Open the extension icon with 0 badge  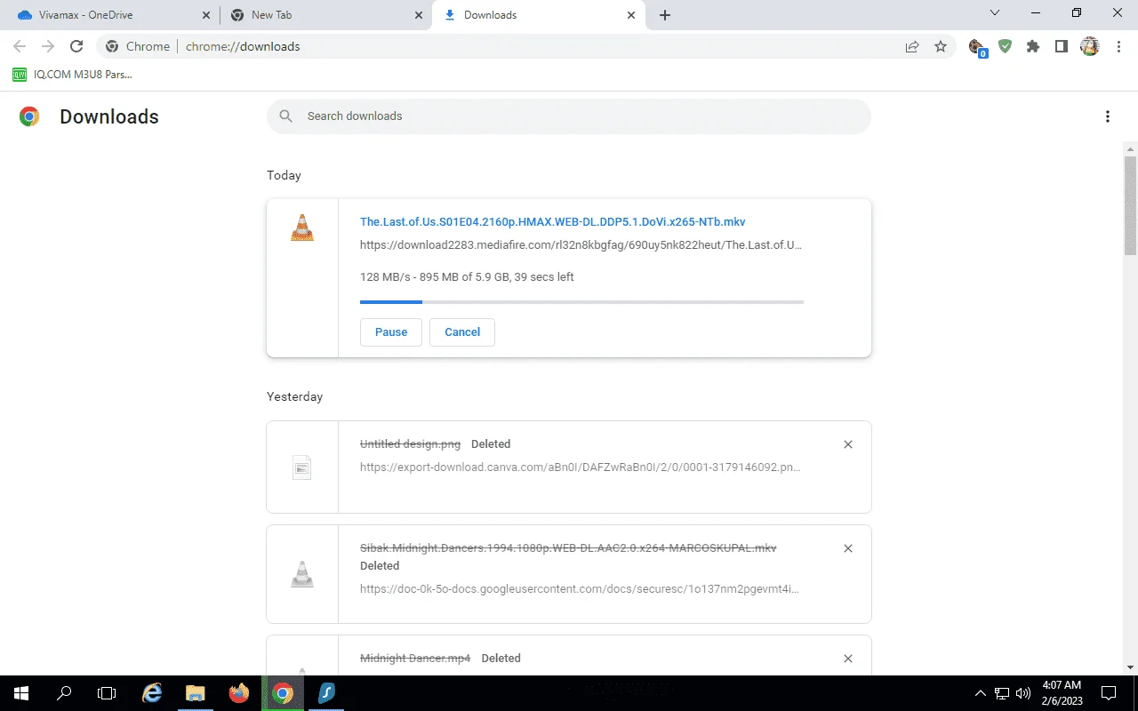click(x=977, y=47)
